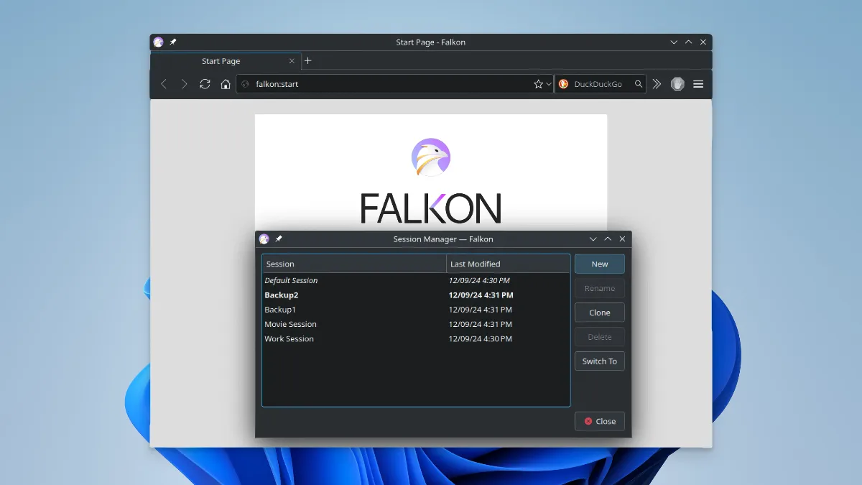Click the magnifier search icon
This screenshot has width=862, height=485.
tap(638, 83)
